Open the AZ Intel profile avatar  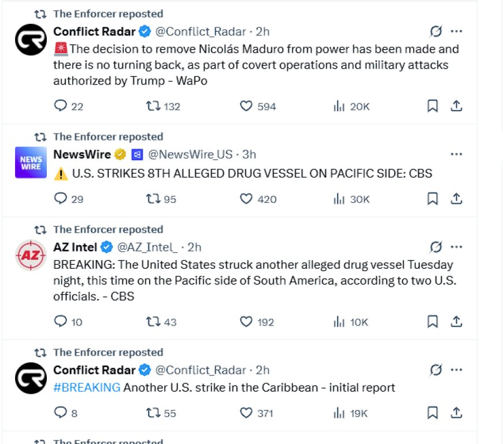(x=31, y=256)
